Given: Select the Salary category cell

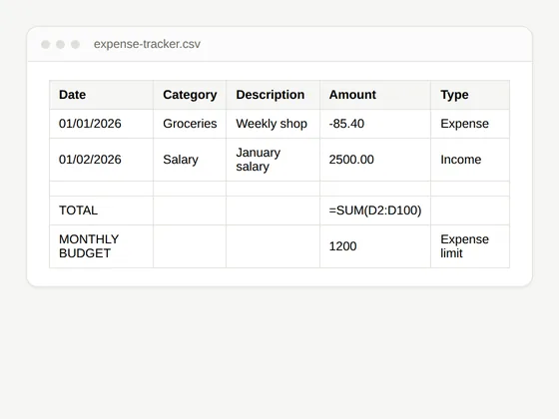Looking at the screenshot, I should [190, 160].
